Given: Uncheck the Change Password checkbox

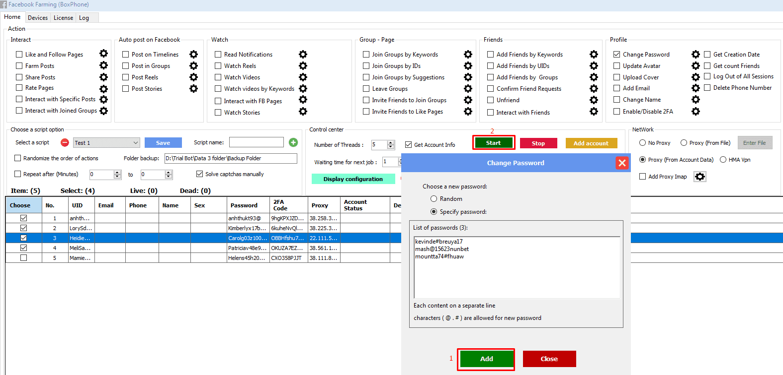Looking at the screenshot, I should click(616, 55).
